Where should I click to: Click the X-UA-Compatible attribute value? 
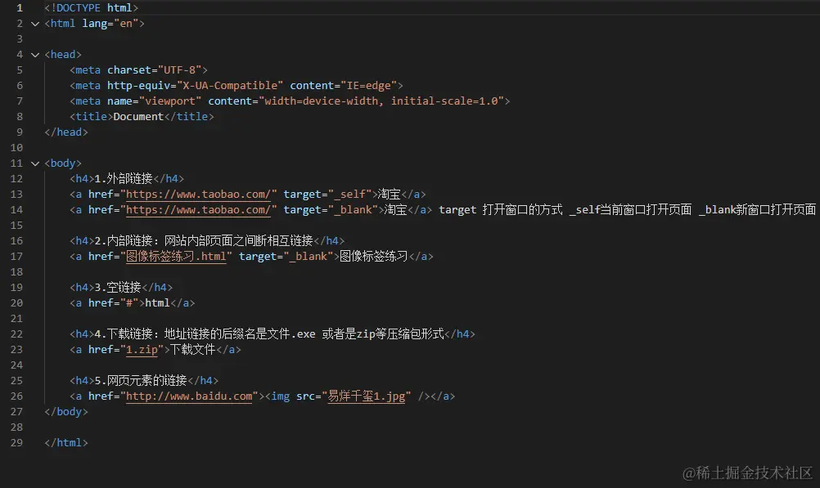tap(230, 86)
